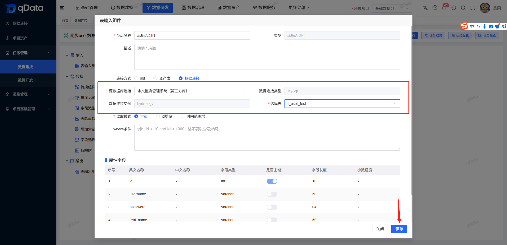Select the 数据连接 connection radio button
Viewport: 507px width, 245px height.
tap(181, 78)
